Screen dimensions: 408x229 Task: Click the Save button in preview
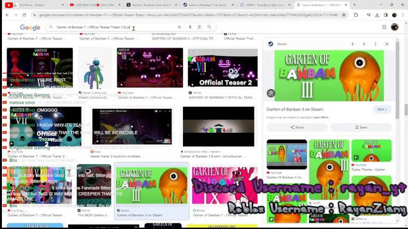click(x=361, y=127)
